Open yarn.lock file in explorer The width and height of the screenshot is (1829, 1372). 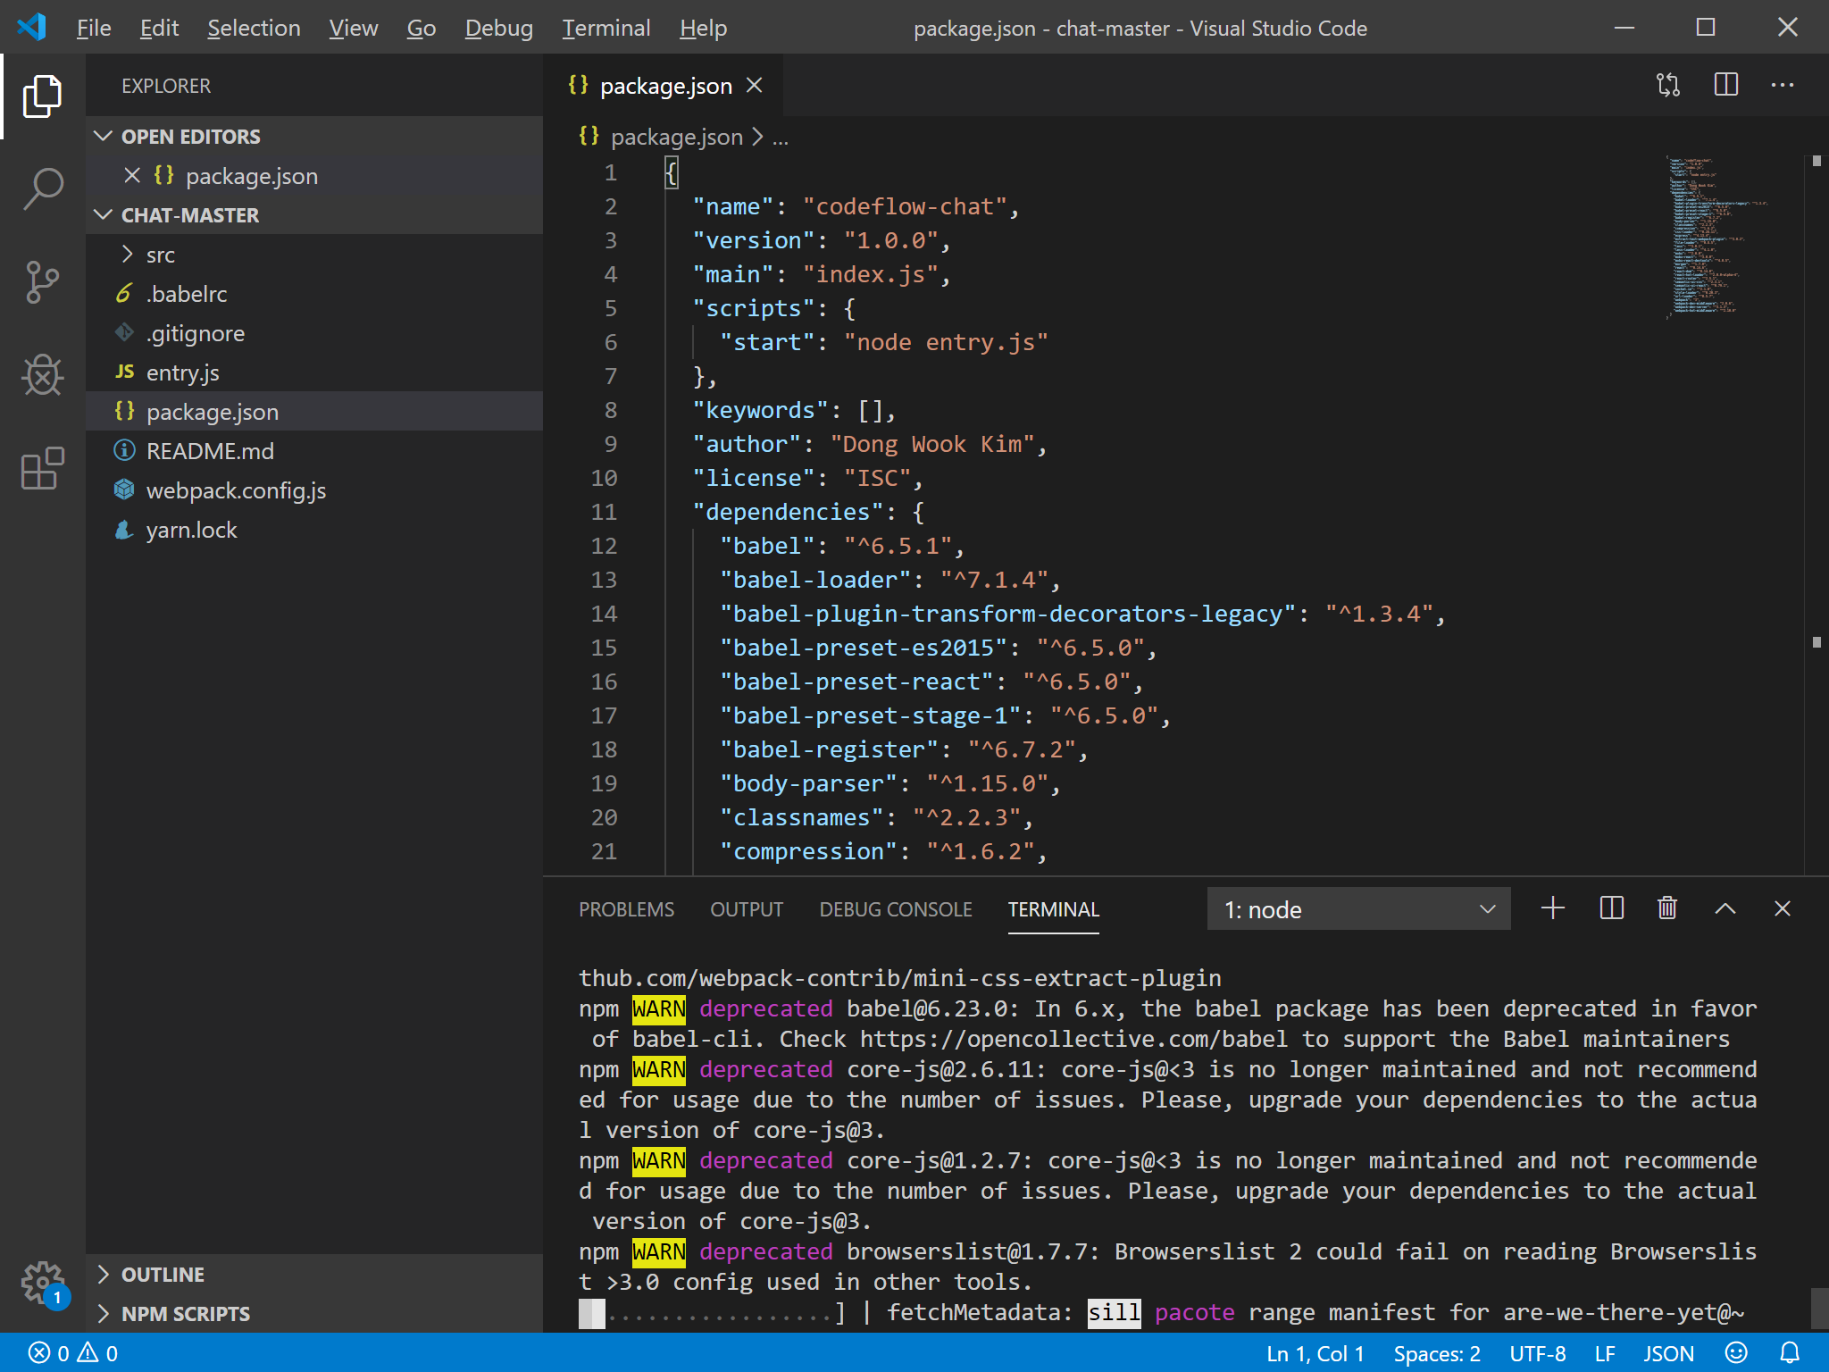coord(314,530)
